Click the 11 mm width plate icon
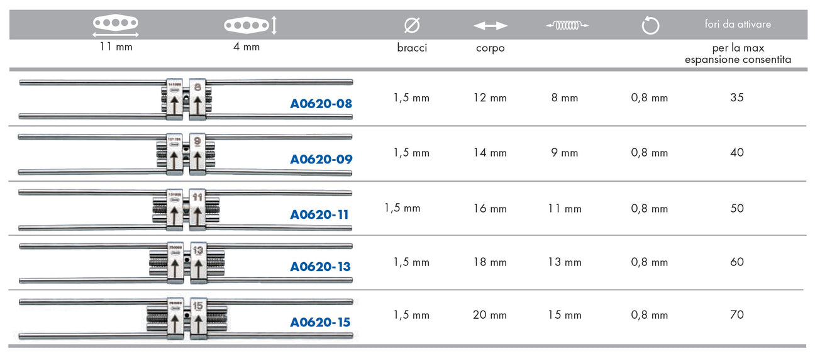The height and width of the screenshot is (354, 815). point(116,24)
